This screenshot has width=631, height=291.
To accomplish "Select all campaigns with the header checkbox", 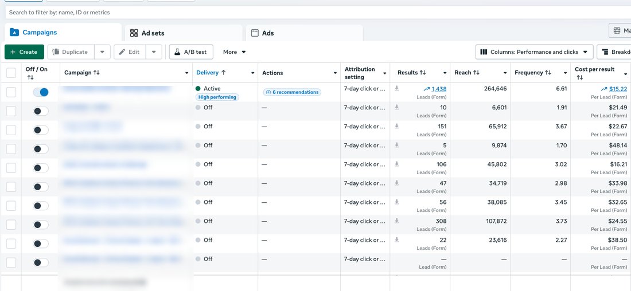I will tap(11, 73).
